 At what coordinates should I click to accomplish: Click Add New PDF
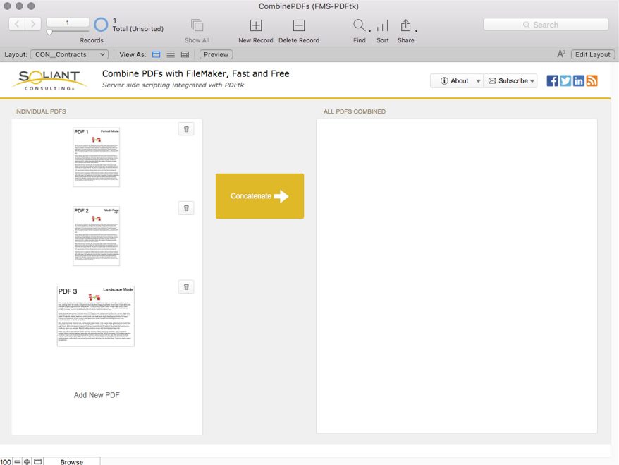(97, 395)
